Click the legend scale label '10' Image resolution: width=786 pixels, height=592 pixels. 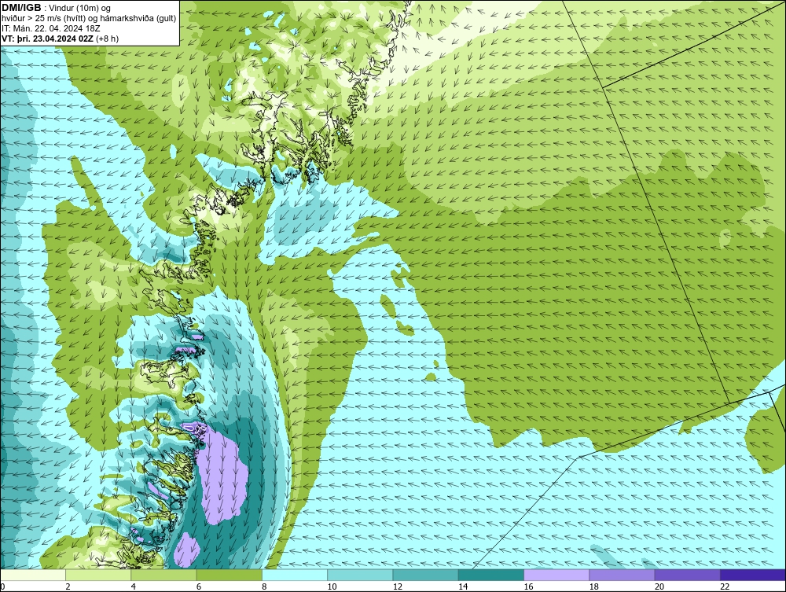pos(332,586)
